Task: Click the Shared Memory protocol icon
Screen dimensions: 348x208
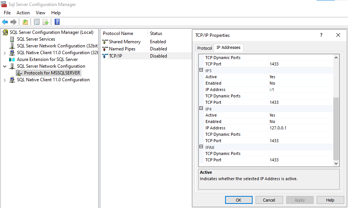Action: (x=105, y=42)
